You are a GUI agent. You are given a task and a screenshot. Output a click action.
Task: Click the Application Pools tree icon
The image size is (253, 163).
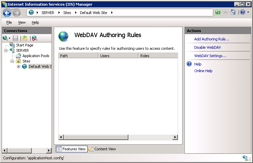pyautogui.click(x=18, y=56)
